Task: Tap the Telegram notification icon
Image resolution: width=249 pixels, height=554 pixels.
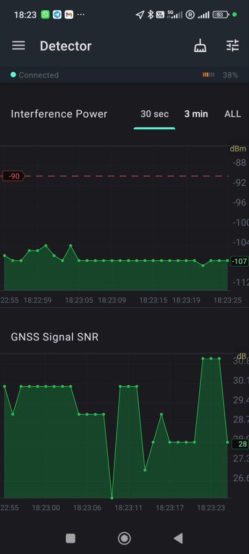Action: click(x=57, y=14)
